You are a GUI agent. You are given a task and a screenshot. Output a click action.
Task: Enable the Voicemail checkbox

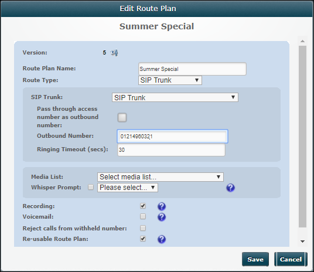coord(143,216)
